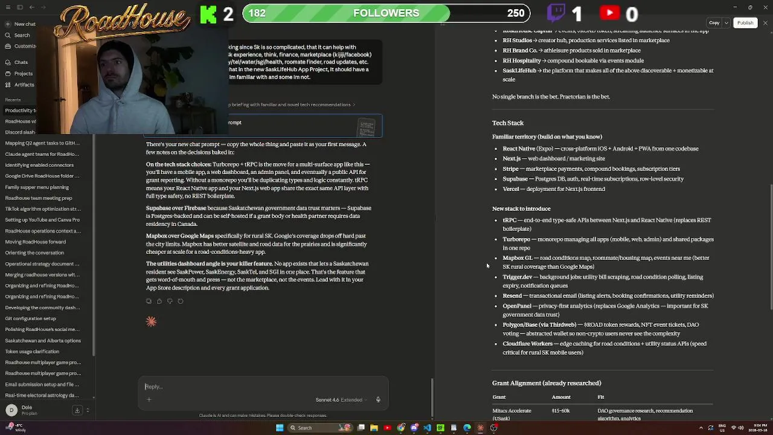The height and width of the screenshot is (435, 773).
Task: Open the Discord slash recent chat
Action: [21, 132]
